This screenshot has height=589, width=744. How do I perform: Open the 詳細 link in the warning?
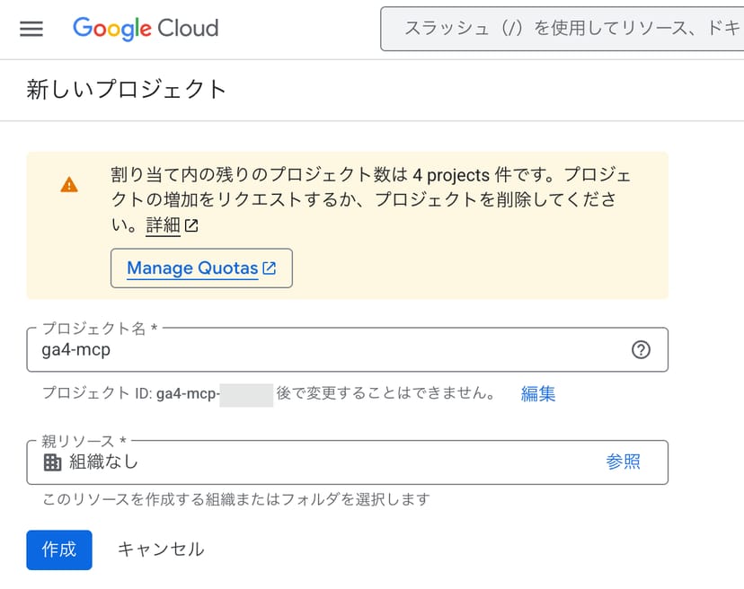point(164,224)
